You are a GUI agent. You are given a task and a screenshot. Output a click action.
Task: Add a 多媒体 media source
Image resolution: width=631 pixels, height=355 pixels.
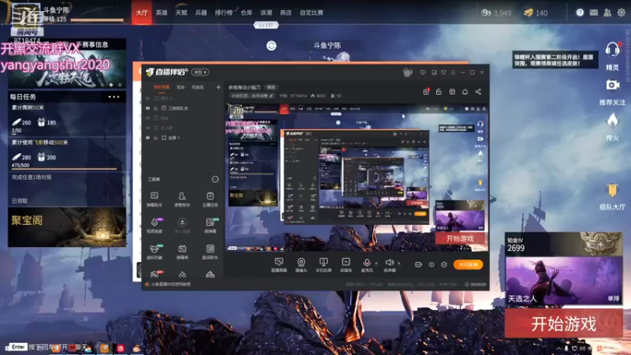tap(345, 265)
